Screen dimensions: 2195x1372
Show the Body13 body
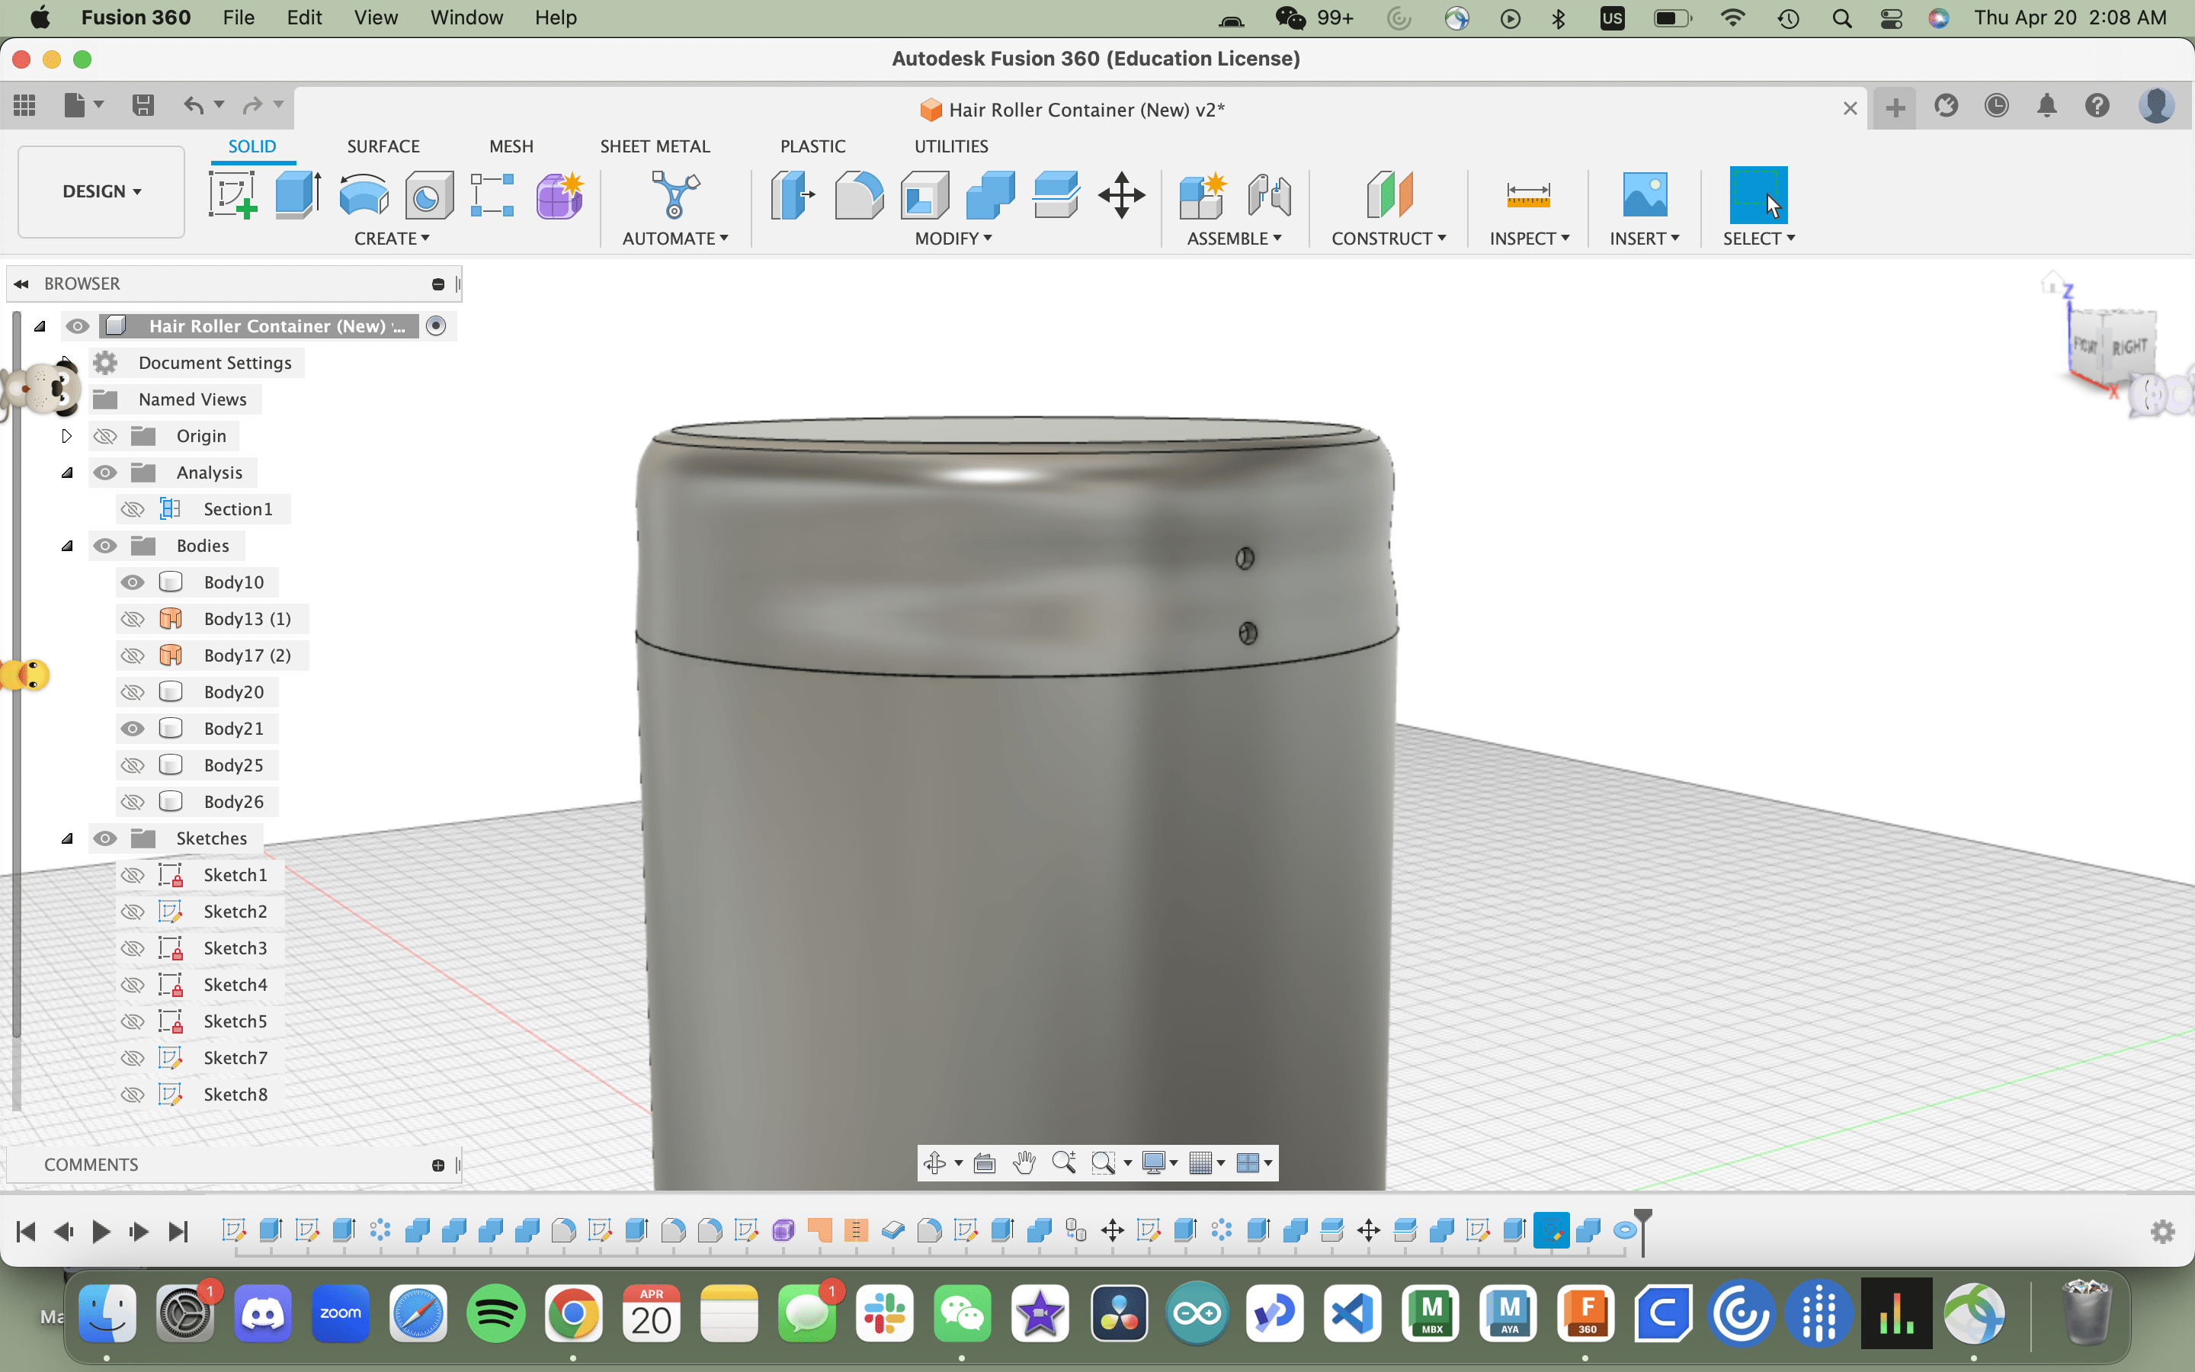133,618
